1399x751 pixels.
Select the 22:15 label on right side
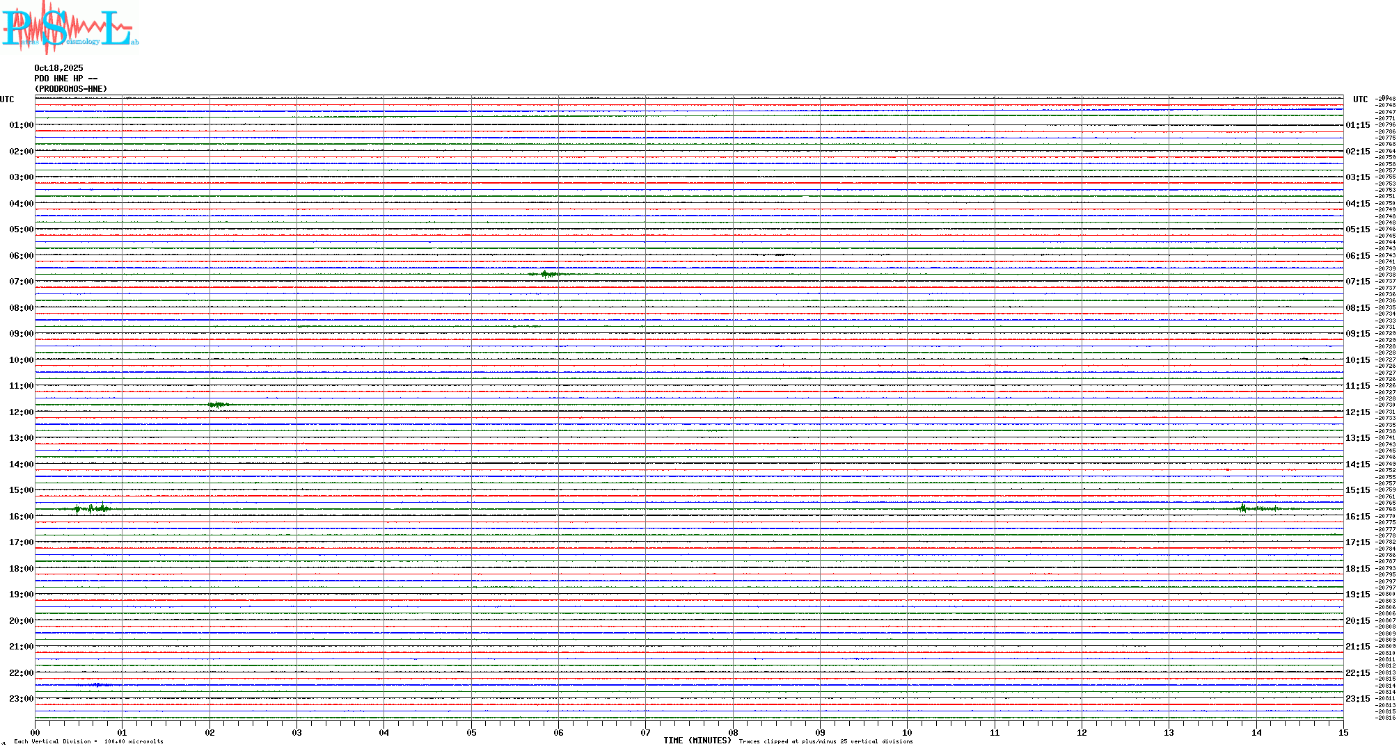pyautogui.click(x=1357, y=673)
